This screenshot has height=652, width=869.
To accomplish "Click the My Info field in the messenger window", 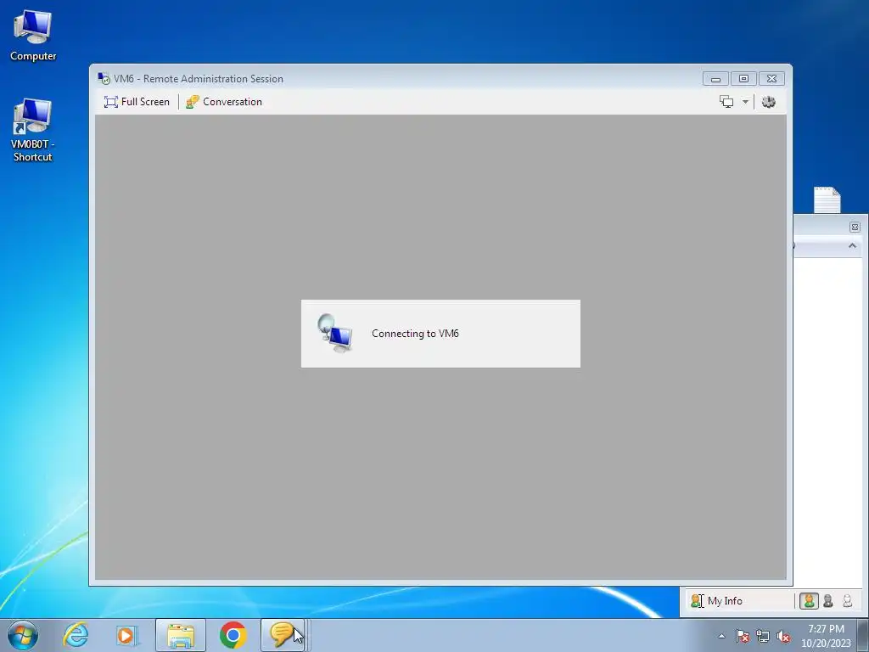I will tap(741, 600).
